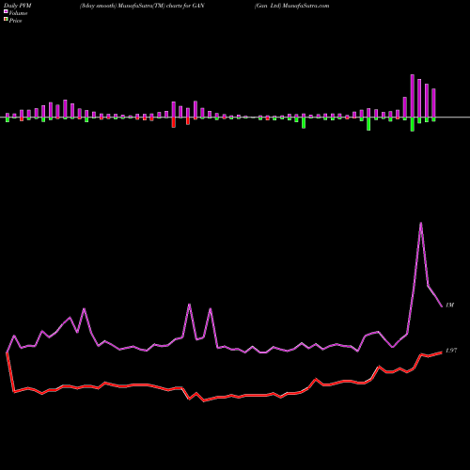470x470 pixels.
Task: Click the green-red Price legend swatch
Action: pos(6,20)
